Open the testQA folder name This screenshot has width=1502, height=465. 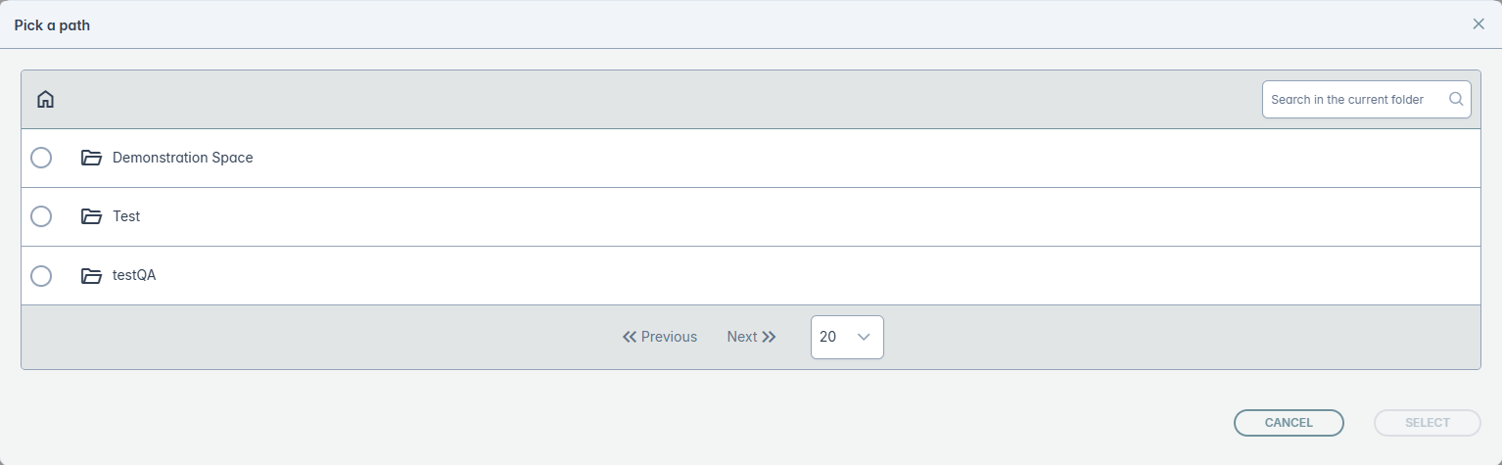pyautogui.click(x=134, y=276)
